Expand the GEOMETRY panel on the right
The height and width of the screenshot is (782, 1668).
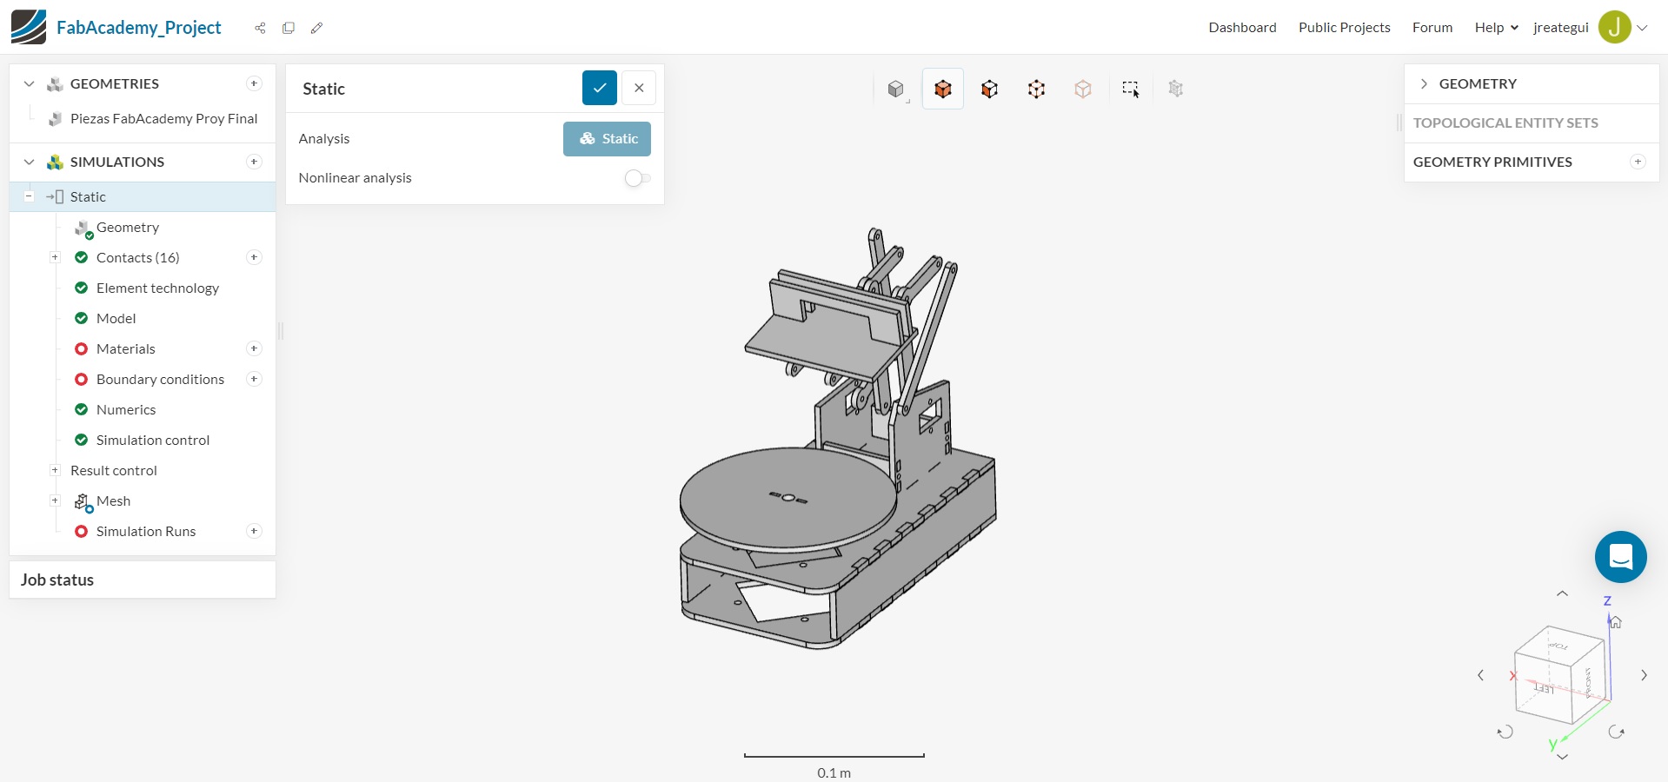pos(1424,83)
